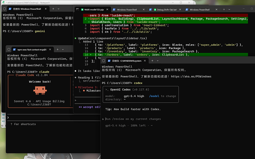Click the 'Milestone 3' status line

[x=88, y=87]
